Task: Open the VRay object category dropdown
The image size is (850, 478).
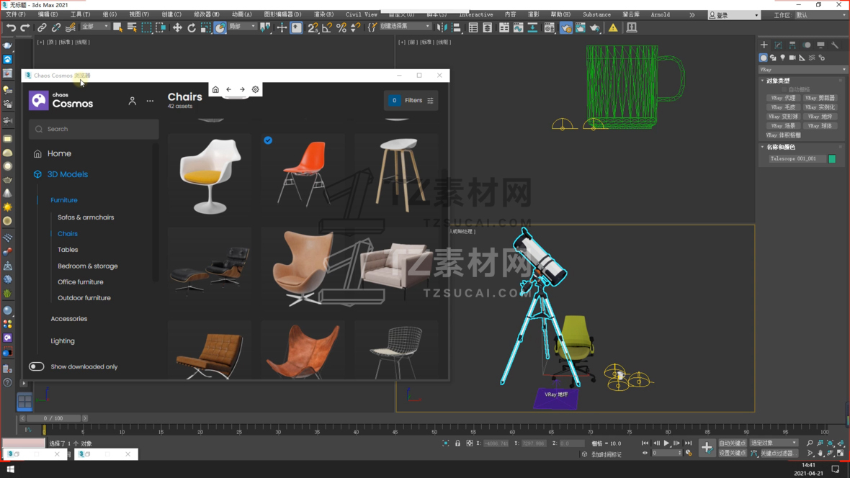Action: tap(802, 70)
